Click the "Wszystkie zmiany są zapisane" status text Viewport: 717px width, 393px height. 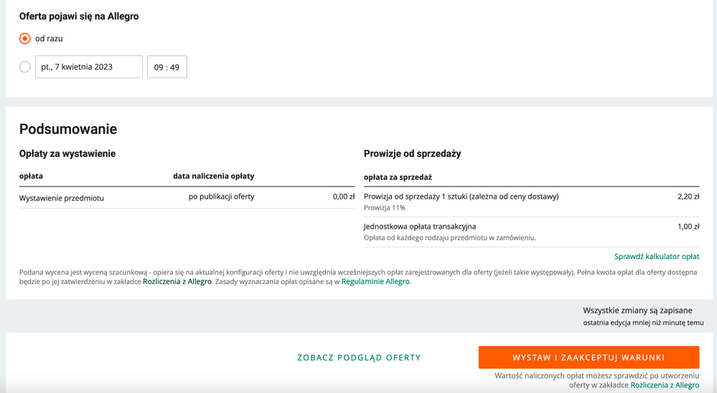click(x=637, y=311)
